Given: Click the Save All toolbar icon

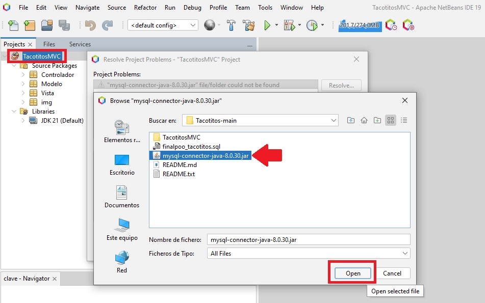Looking at the screenshot, I should pos(64,25).
